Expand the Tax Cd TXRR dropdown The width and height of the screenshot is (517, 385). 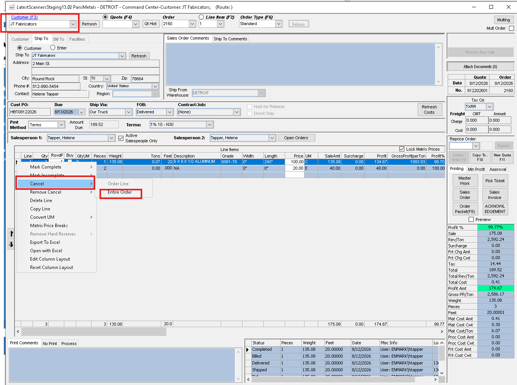(x=490, y=107)
